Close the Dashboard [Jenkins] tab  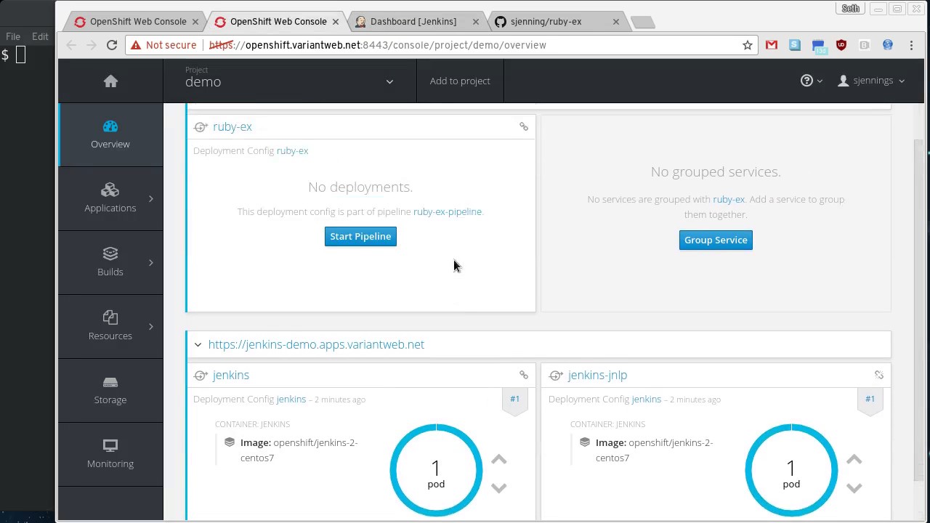coord(476,22)
